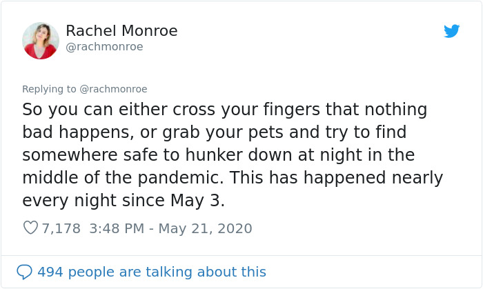Click 'This has happened nearly' phrase
Image resolution: width=483 pixels, height=289 pixels.
(x=337, y=177)
